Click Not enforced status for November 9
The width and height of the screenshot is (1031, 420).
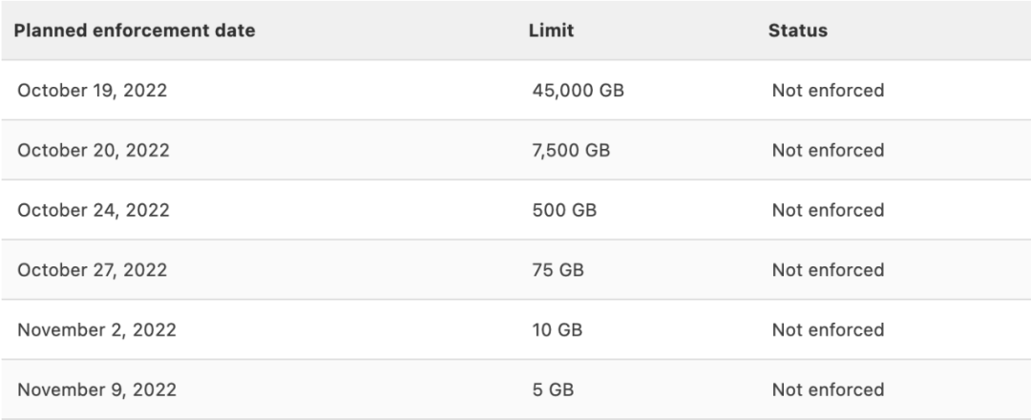point(828,389)
